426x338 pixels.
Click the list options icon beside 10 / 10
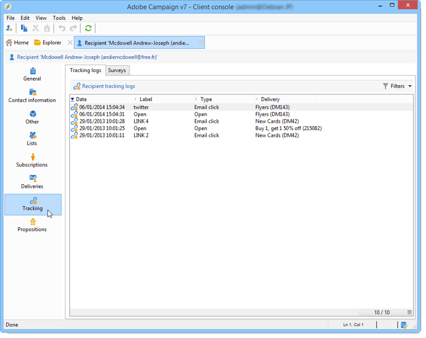tap(410, 312)
